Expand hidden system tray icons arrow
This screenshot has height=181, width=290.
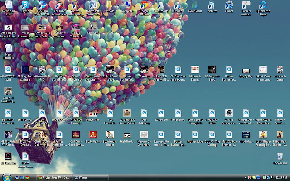[x=246, y=178]
